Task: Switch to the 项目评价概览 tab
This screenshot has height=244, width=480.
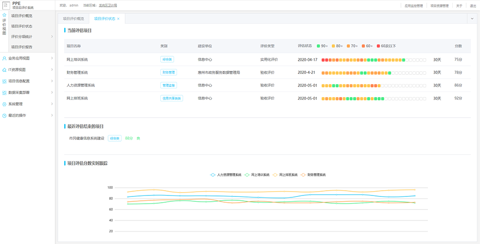Action: point(73,19)
